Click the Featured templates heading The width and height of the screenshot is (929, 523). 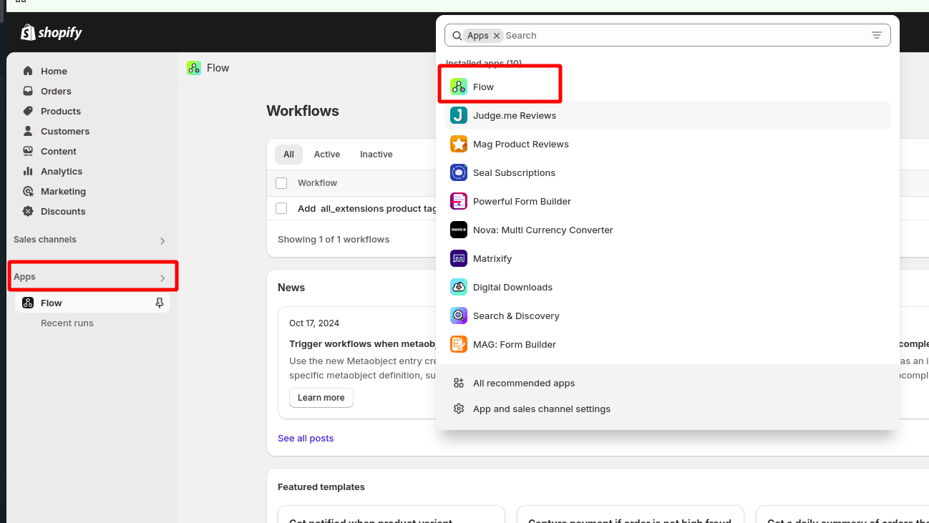tap(321, 487)
